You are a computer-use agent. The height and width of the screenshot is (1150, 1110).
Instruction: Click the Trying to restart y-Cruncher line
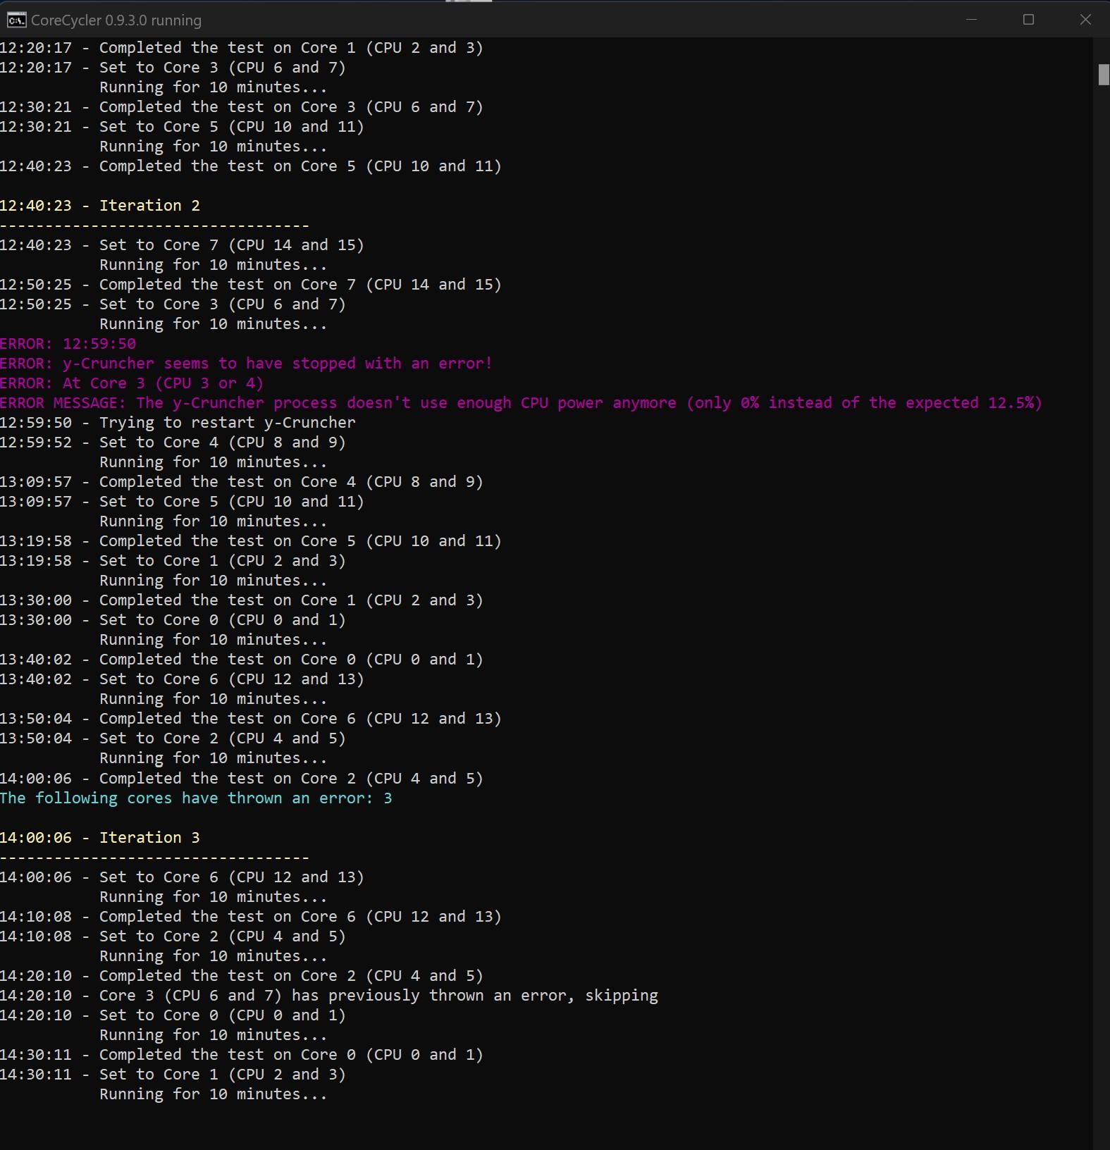click(178, 423)
